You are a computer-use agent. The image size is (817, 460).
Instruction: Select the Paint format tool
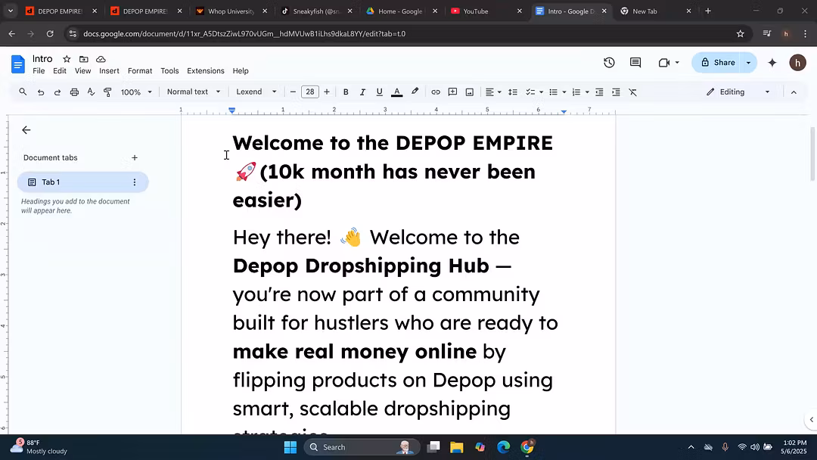107,92
